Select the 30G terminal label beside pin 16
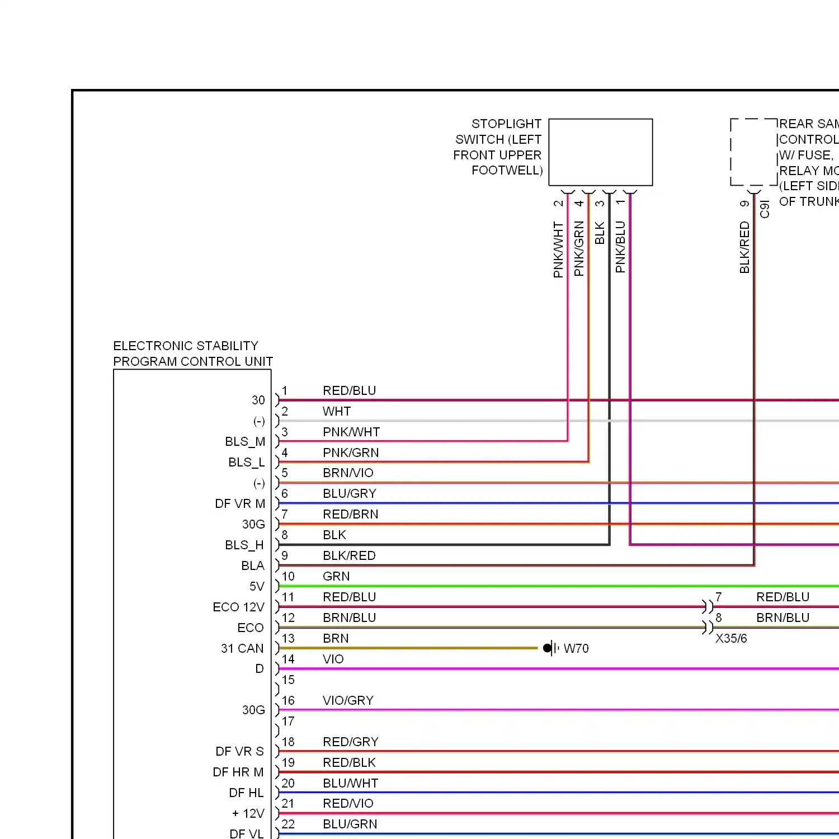 pos(253,710)
